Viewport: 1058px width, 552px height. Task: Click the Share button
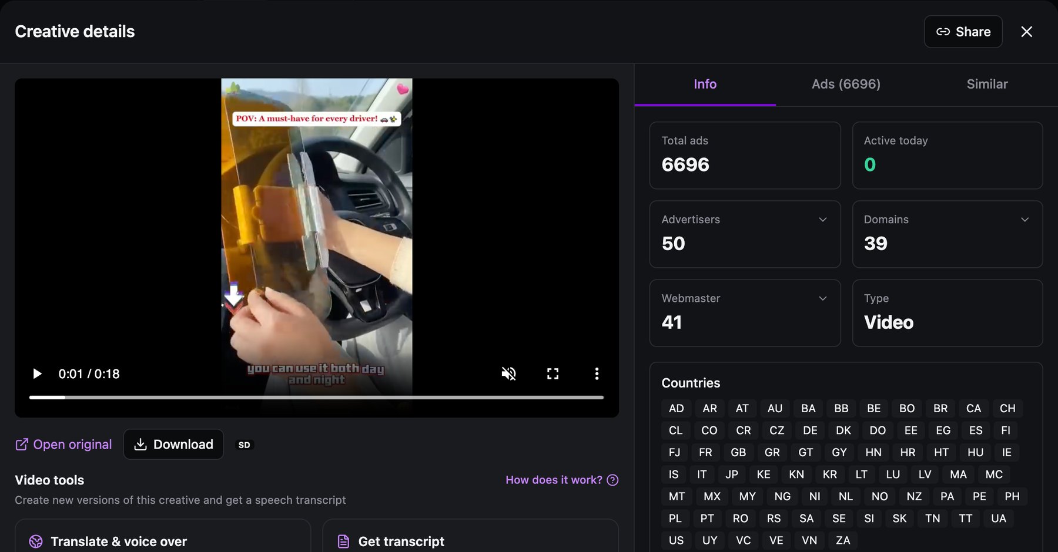coord(963,32)
